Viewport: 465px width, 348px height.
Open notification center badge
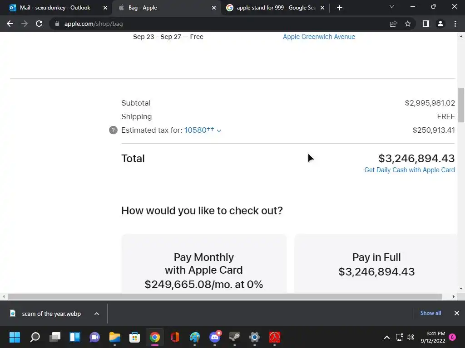(x=453, y=337)
